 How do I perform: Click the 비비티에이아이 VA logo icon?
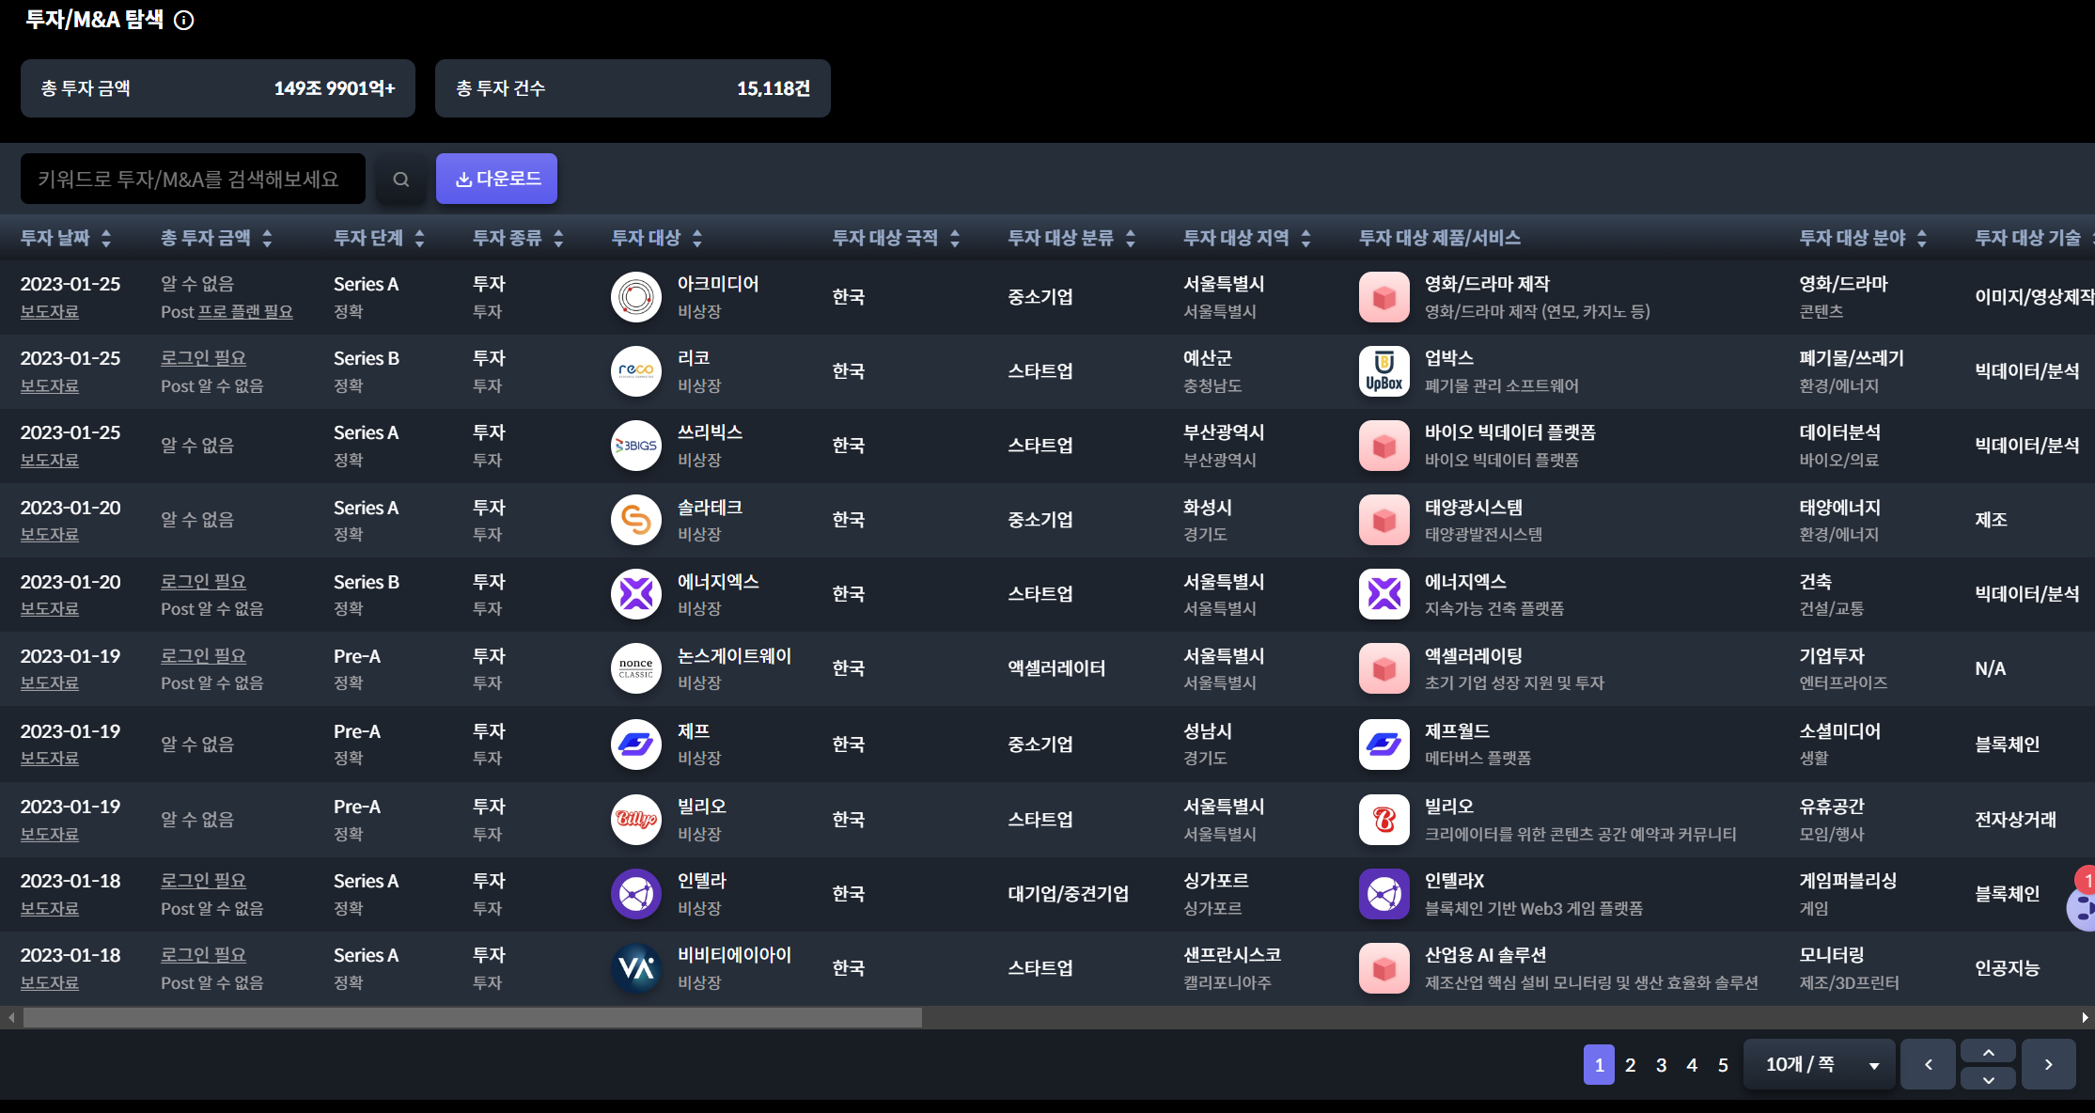[636, 968]
